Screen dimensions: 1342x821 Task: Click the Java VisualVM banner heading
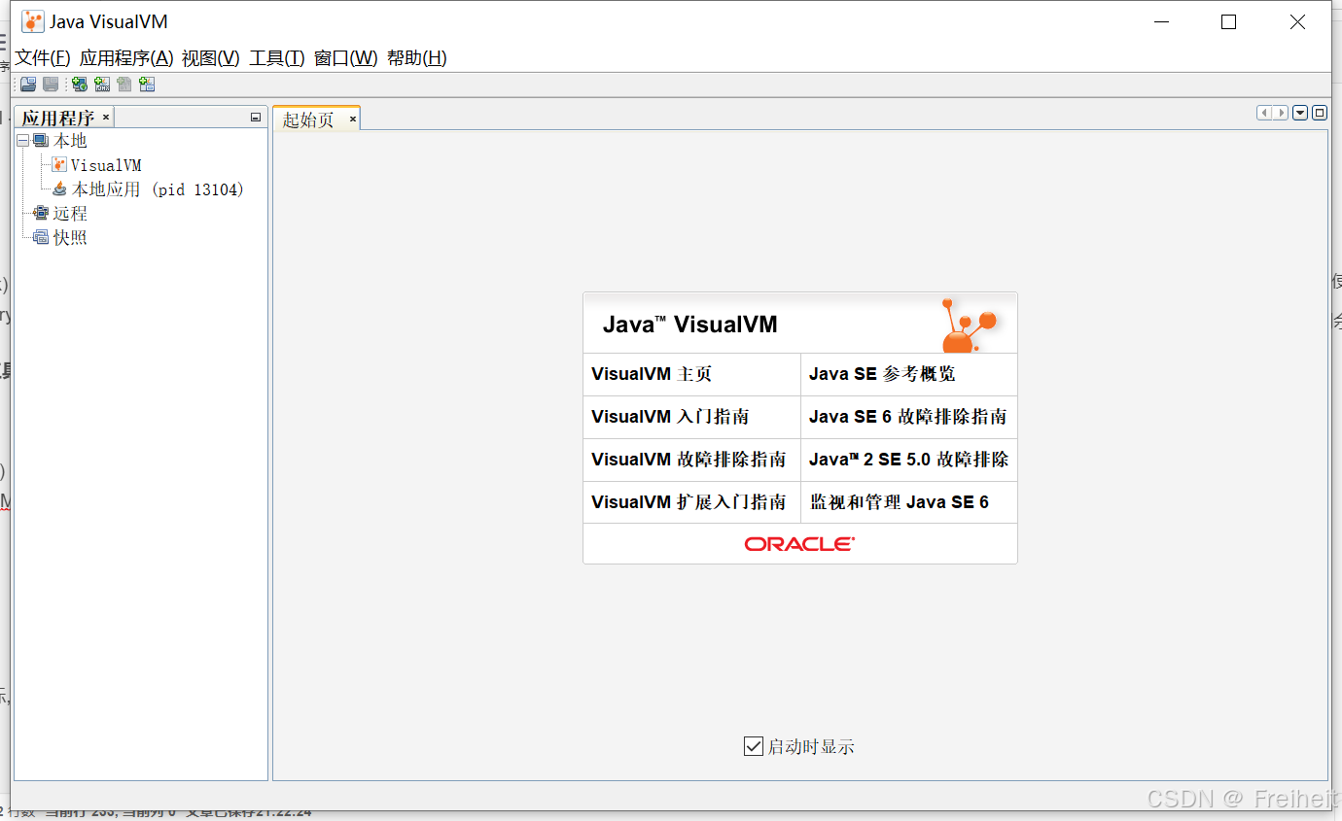tap(690, 325)
